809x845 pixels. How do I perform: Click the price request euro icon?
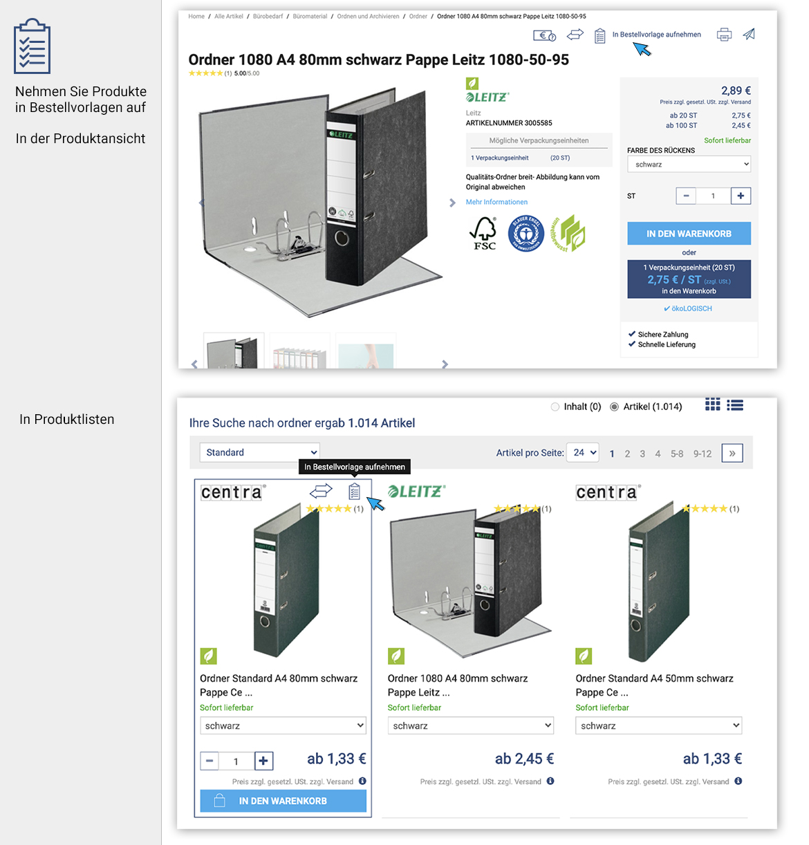point(544,35)
